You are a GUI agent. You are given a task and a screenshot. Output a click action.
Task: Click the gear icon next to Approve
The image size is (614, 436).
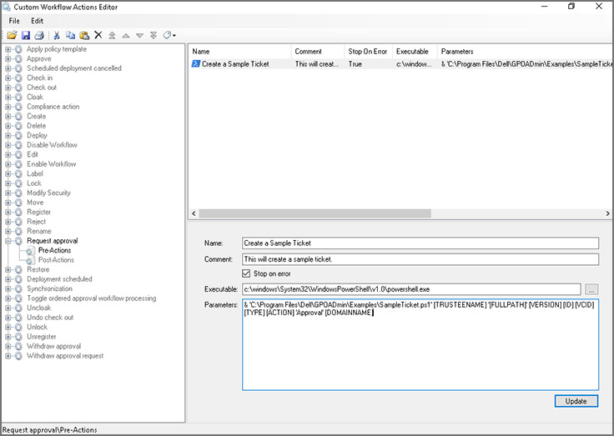[18, 58]
